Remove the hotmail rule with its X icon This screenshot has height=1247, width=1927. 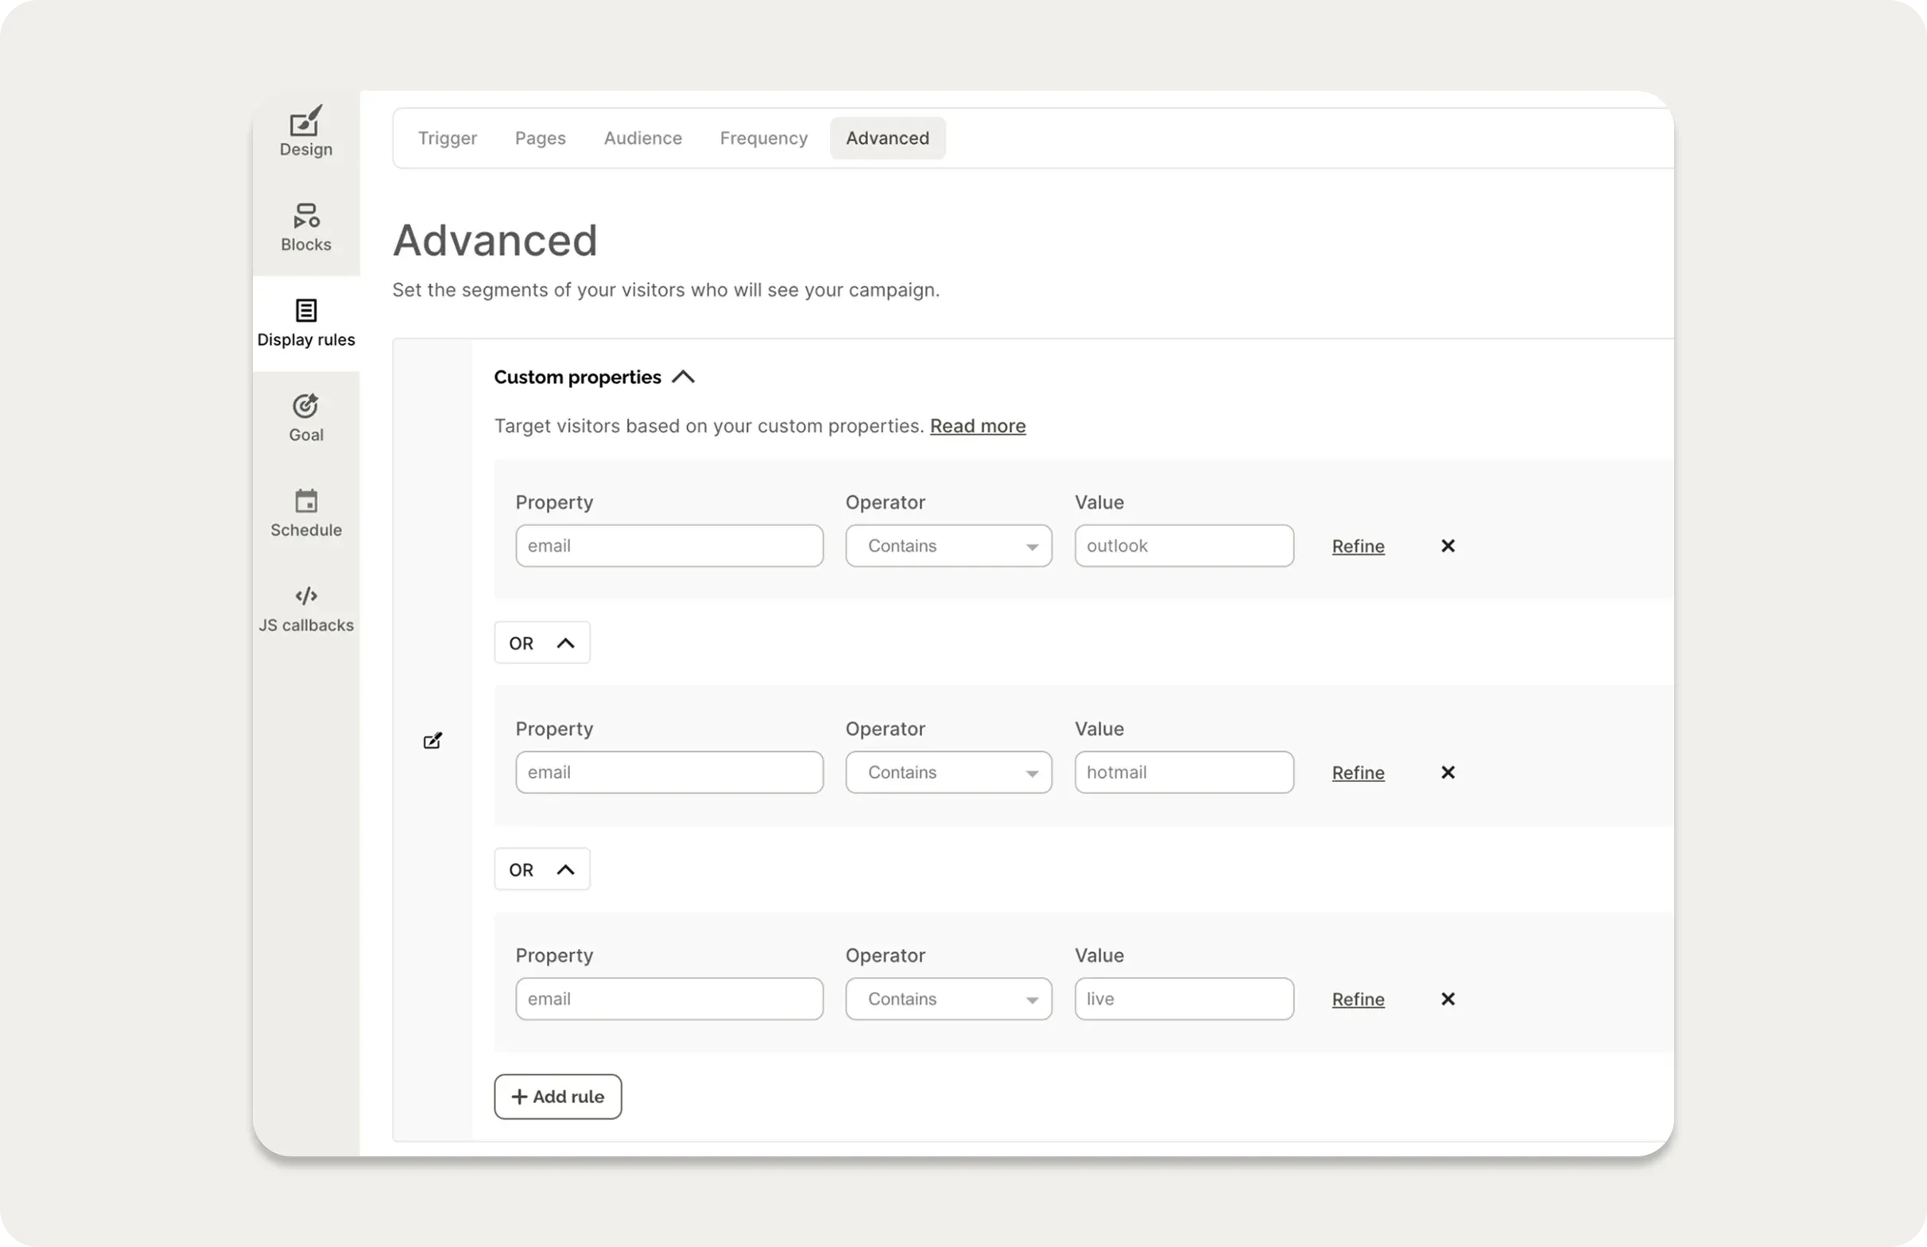pyautogui.click(x=1448, y=772)
